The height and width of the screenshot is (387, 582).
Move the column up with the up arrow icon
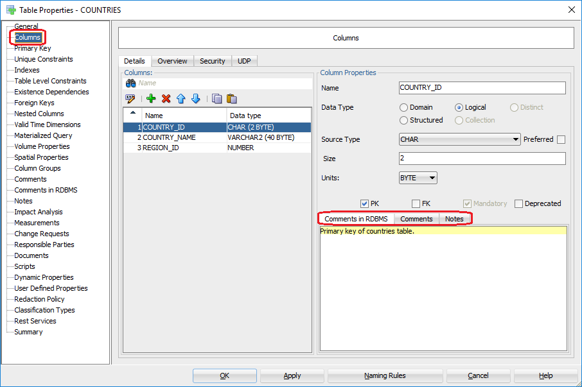pos(181,99)
